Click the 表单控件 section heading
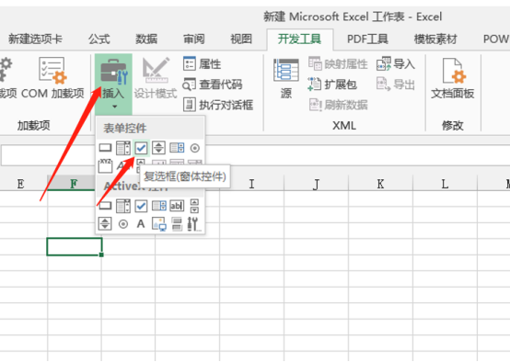The height and width of the screenshot is (362, 510). (x=125, y=129)
